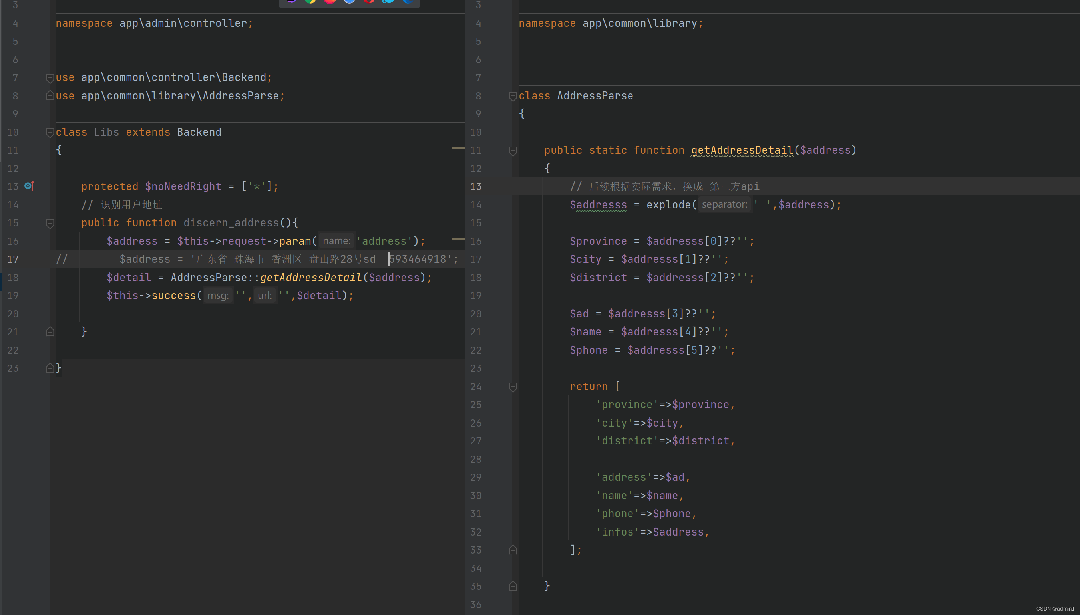Image resolution: width=1080 pixels, height=615 pixels.
Task: Click the underlined $addresss variable on line 14
Action: pyautogui.click(x=598, y=205)
